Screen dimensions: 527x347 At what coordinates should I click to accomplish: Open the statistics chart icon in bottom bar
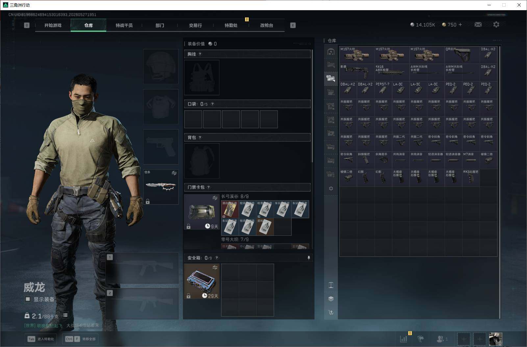pyautogui.click(x=404, y=339)
